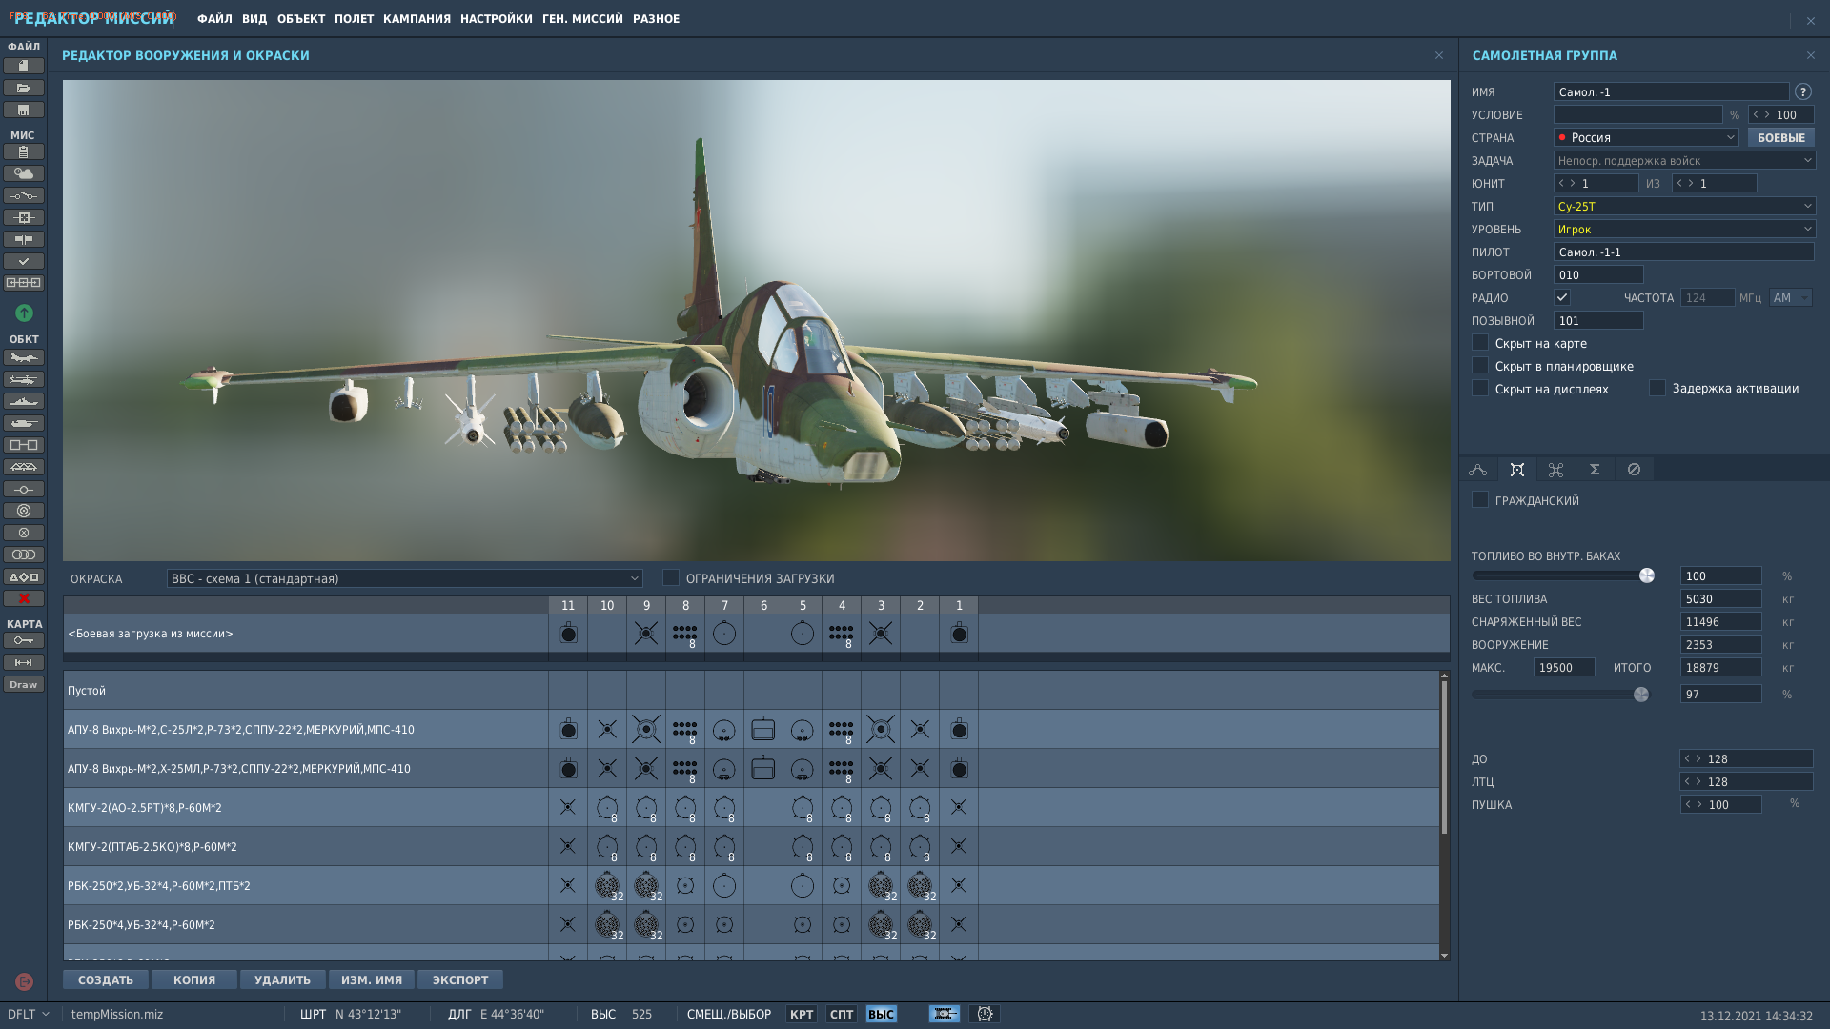Click the mission goals crosshair icon
Viewport: 1830px width, 1029px height.
tap(24, 217)
